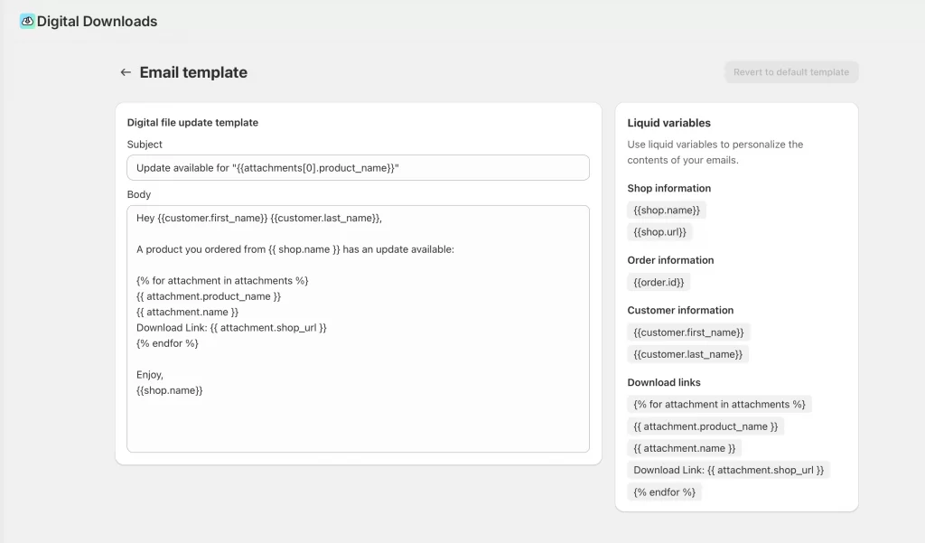Click the {{shop.url}} variable chip
This screenshot has height=543, width=925.
(x=660, y=232)
